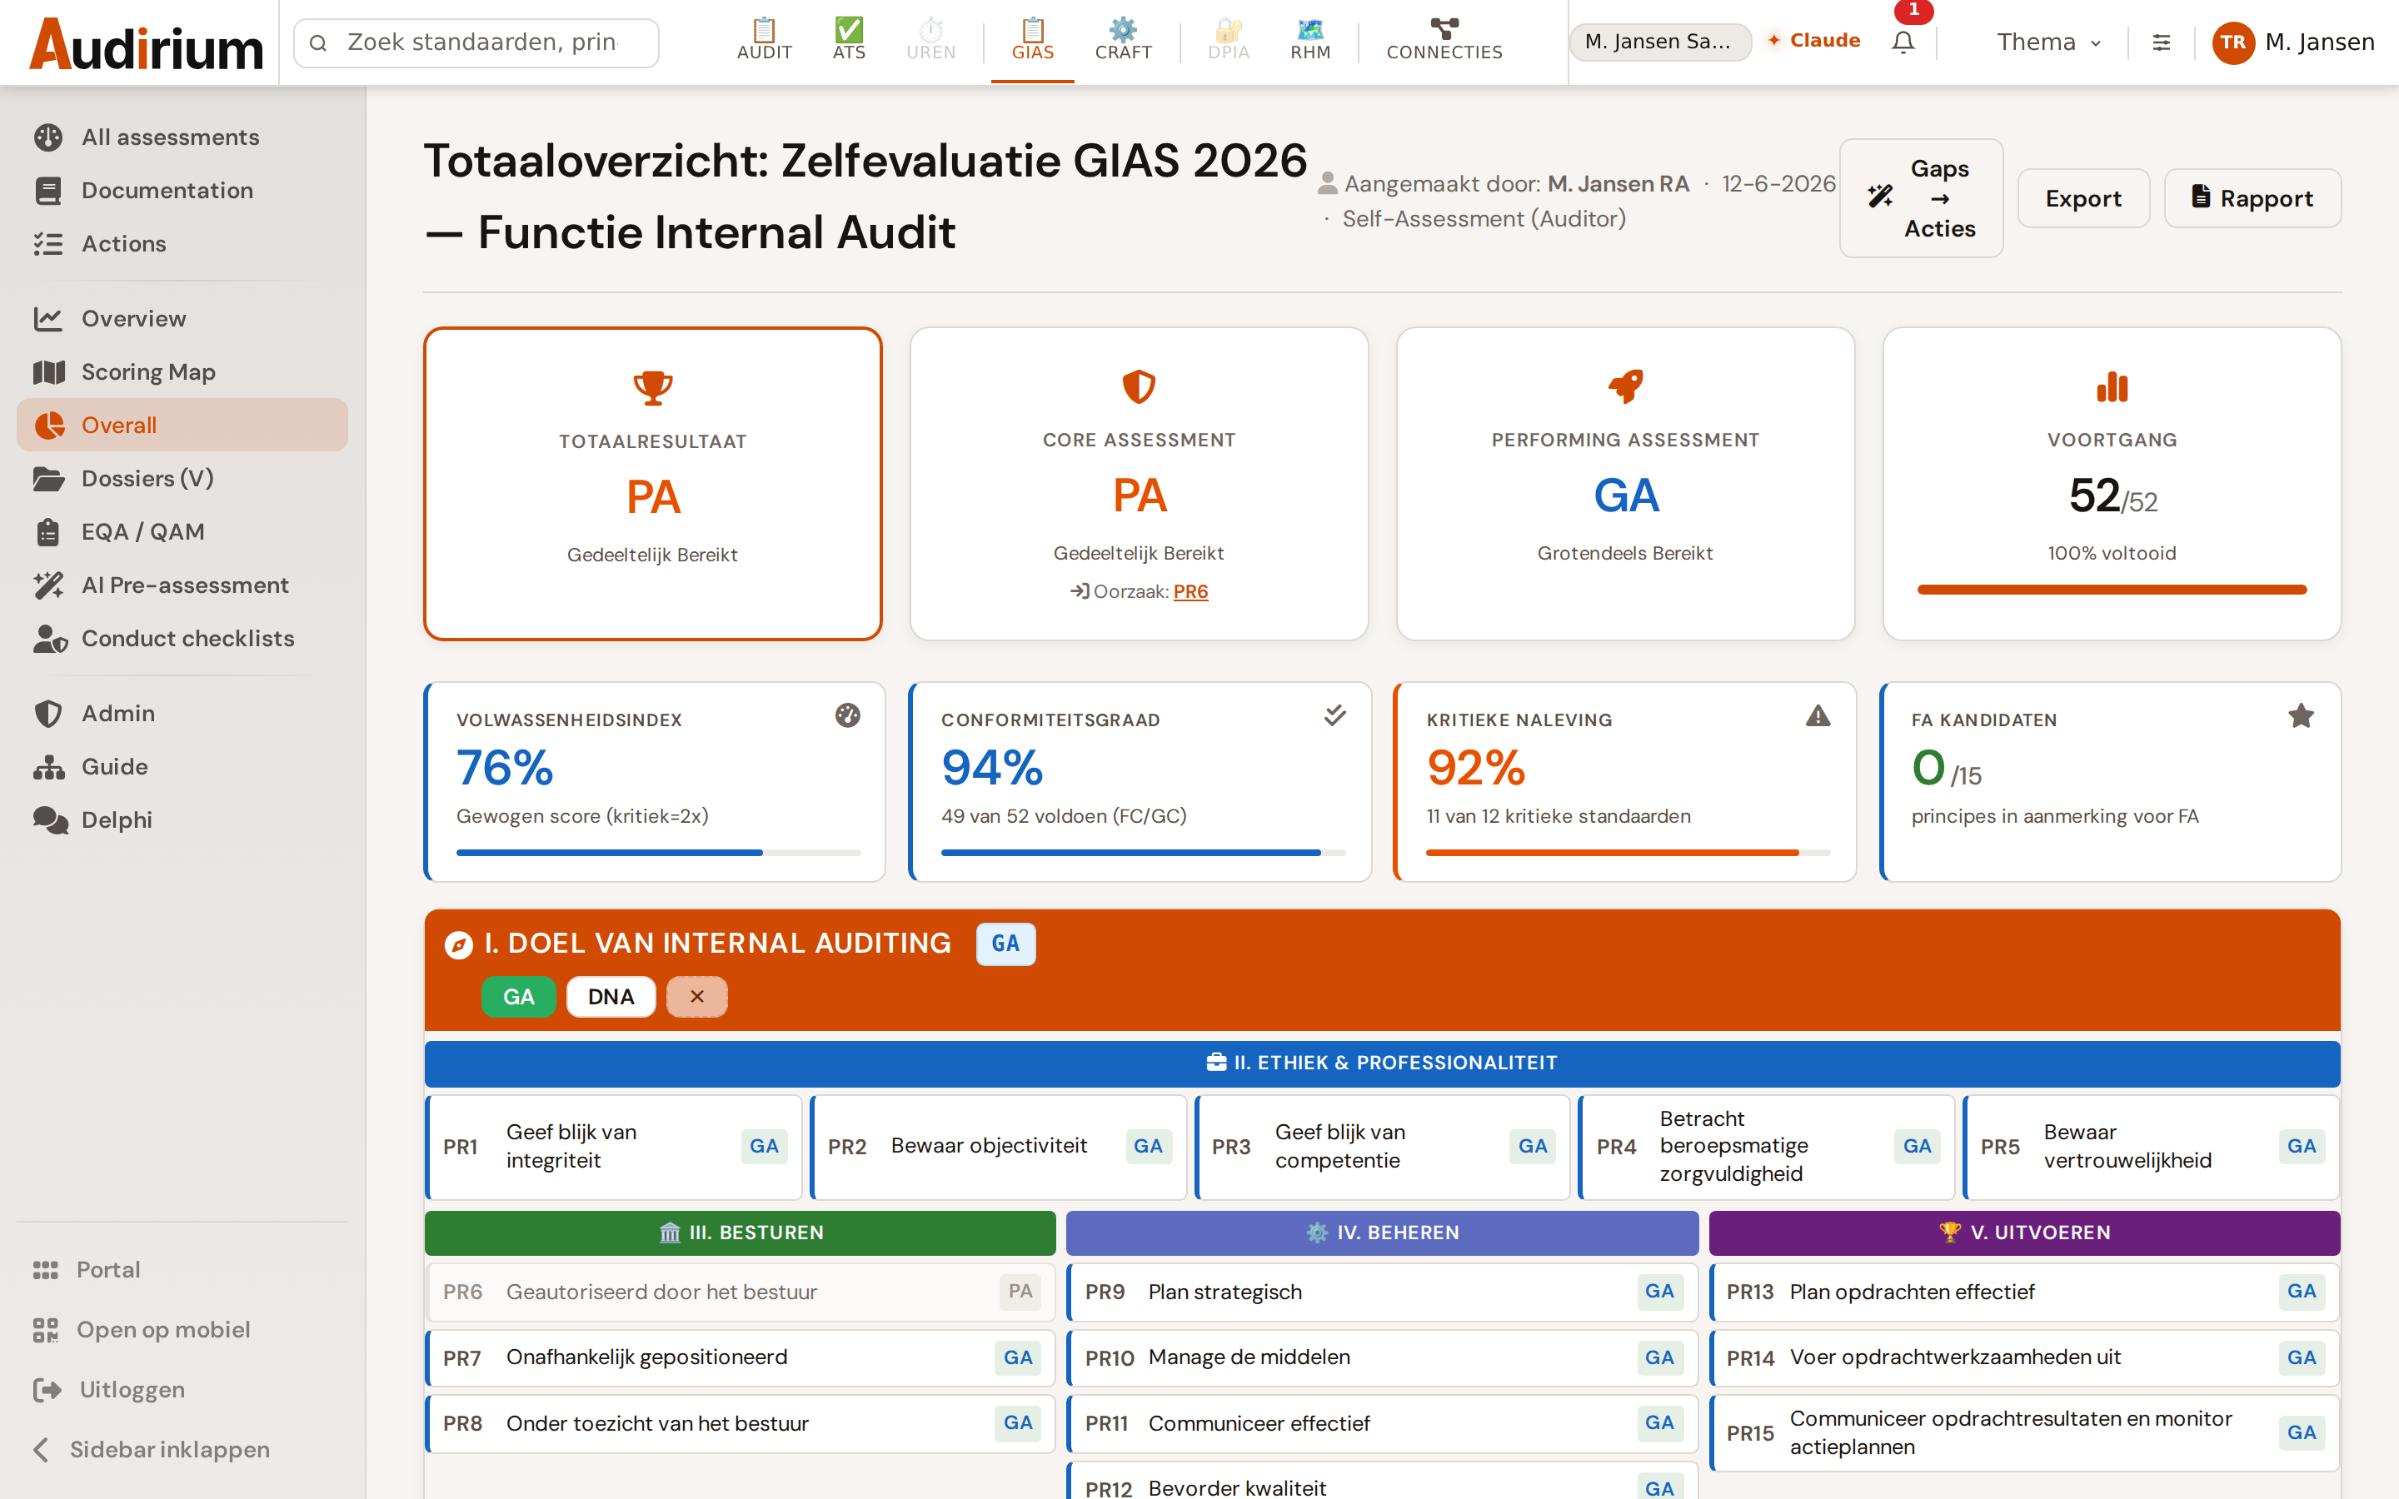Open the TR user avatar menu
The height and width of the screenshot is (1499, 2399).
2232,42
